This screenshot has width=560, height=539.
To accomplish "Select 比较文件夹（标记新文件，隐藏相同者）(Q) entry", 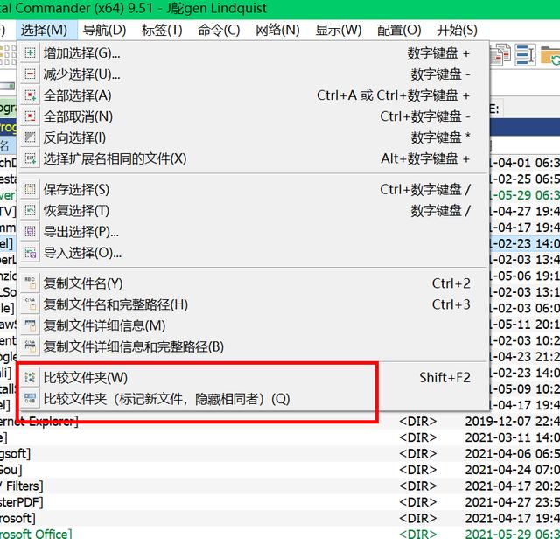I will pos(166,399).
